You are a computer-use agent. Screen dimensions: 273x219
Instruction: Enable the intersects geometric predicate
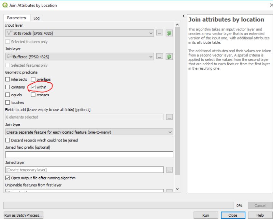pyautogui.click(x=8, y=79)
